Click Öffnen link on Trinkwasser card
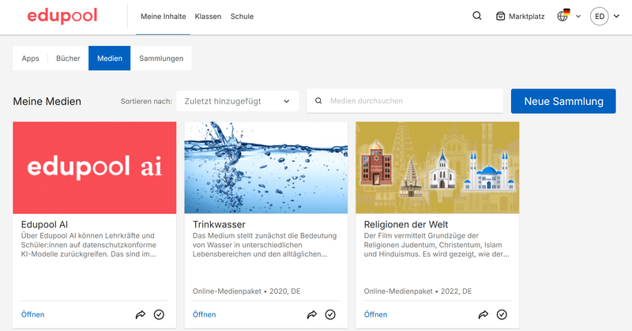Screen dimensions: 632x331 204,314
